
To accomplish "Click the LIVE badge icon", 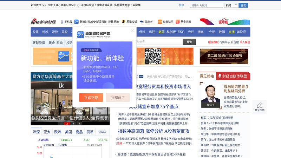I will point(141,77).
